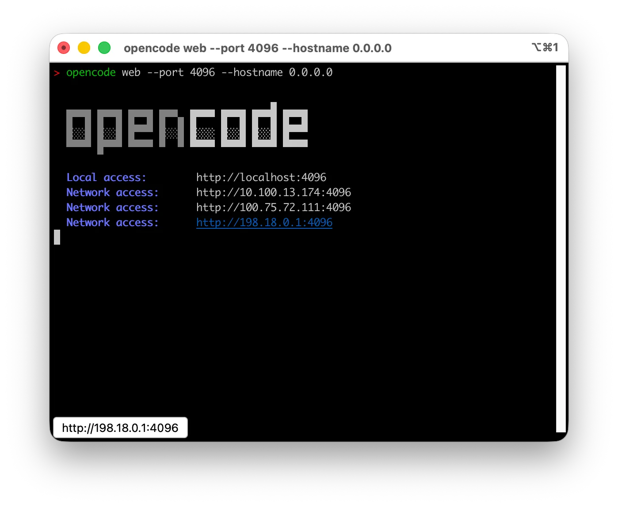Open the underlined http://198.18.0.1:4096 link
Screen dimensions: 618x507
[x=264, y=222]
